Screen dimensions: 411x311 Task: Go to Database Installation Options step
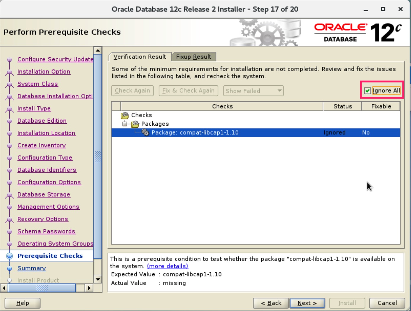55,96
